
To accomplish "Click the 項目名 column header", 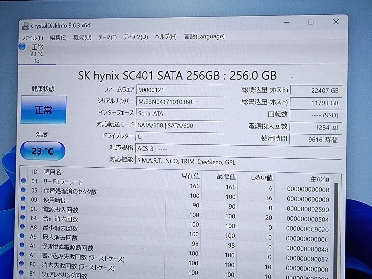I will pyautogui.click(x=53, y=172).
